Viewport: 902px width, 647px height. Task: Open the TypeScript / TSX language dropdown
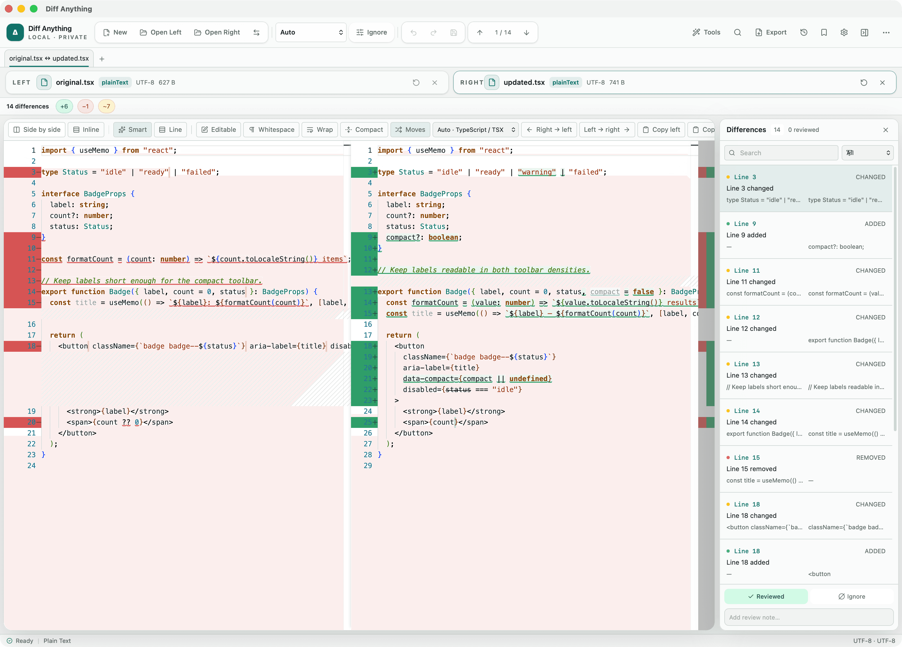pyautogui.click(x=476, y=130)
